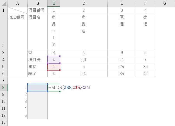Click record number 2 in column A
Image resolution: width=175 pixels, height=126 pixels.
point(17,94)
